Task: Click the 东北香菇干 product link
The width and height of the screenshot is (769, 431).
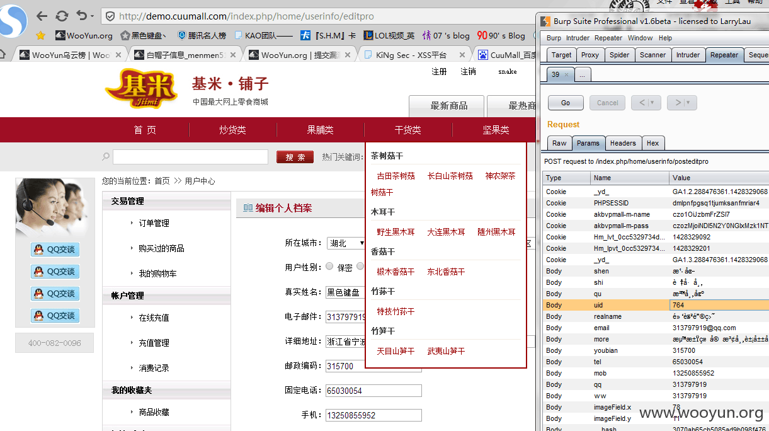Action: point(446,272)
